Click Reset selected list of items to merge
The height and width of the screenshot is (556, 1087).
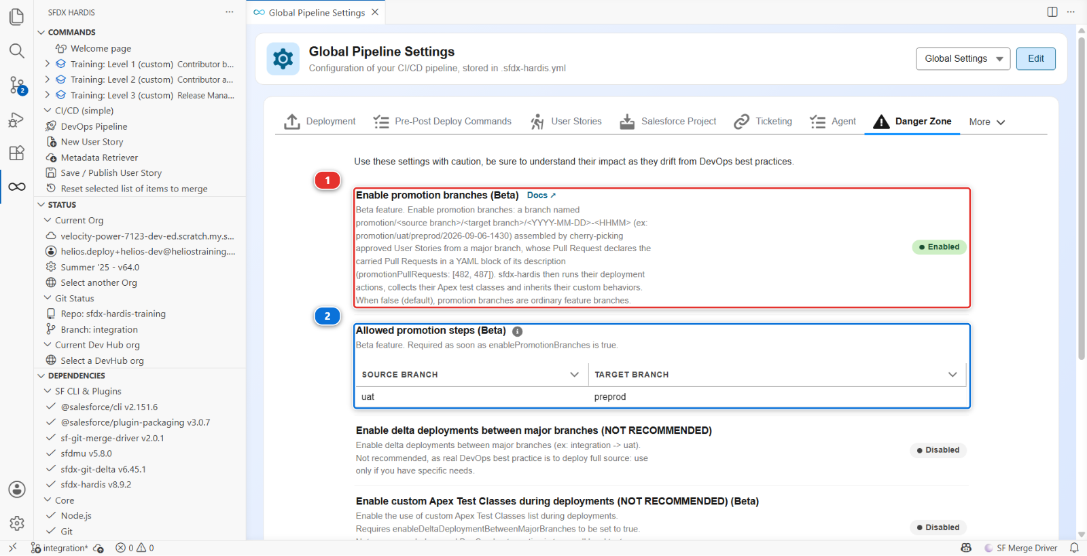134,189
